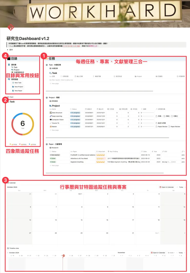Click the 資料庫 database icon in 目錄
This screenshot has height=273, width=190.
(9, 65)
